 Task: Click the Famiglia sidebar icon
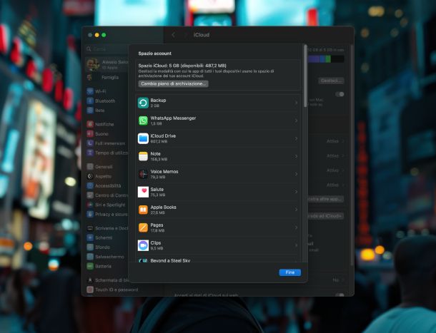pos(89,78)
